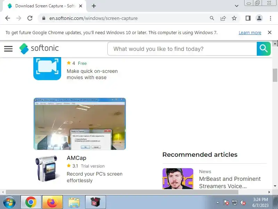This screenshot has height=209, width=278.
Task: Show hidden system tray icons
Action: 218,202
